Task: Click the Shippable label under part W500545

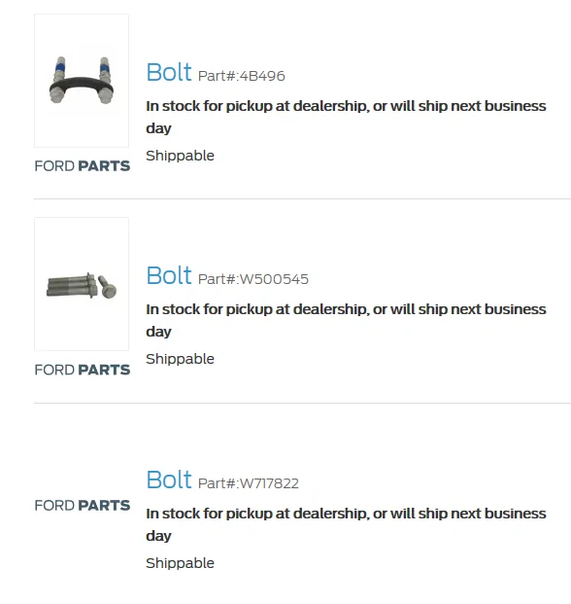Action: pos(180,359)
